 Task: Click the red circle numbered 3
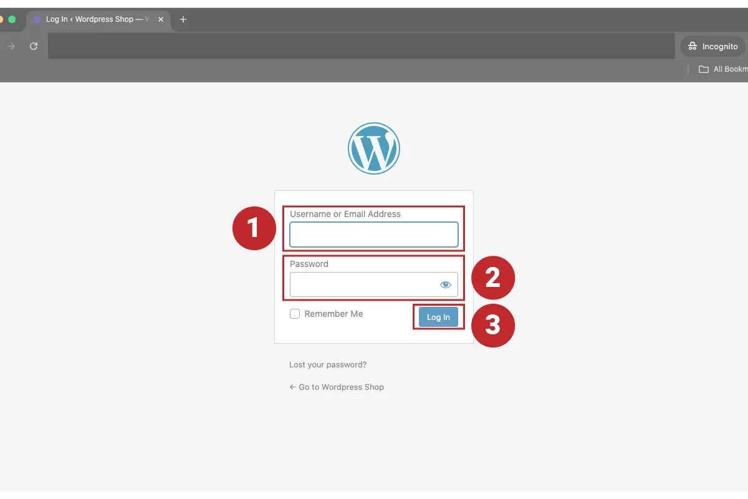click(493, 325)
